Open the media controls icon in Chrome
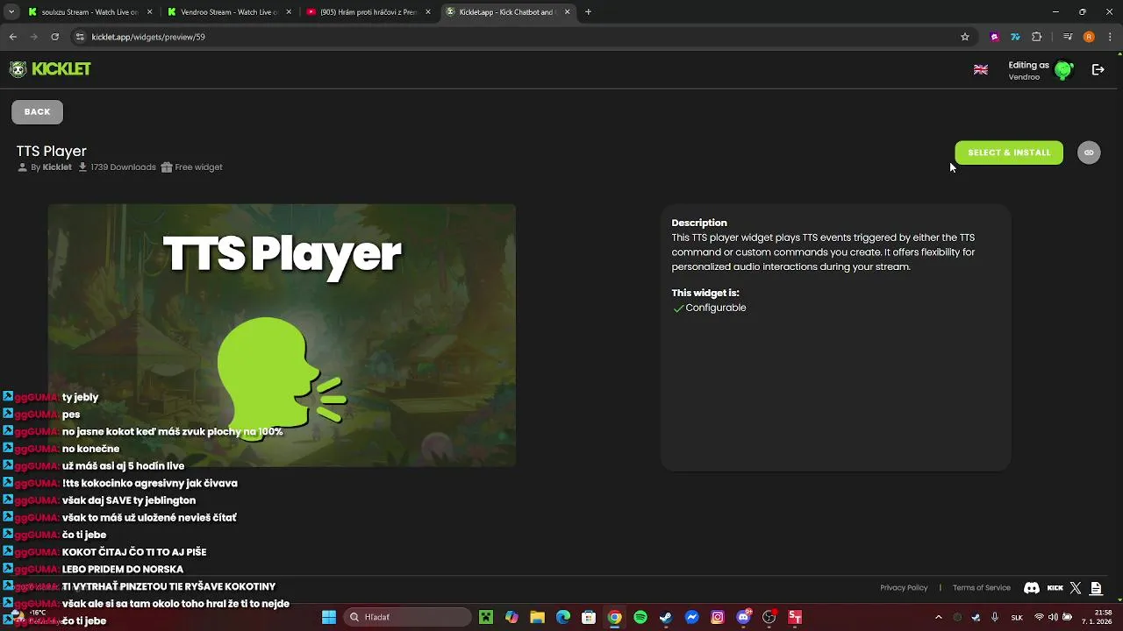This screenshot has height=631, width=1123. [x=1068, y=37]
